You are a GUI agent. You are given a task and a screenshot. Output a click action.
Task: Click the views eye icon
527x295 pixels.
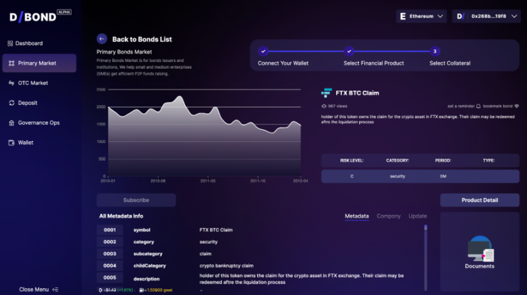(x=324, y=106)
